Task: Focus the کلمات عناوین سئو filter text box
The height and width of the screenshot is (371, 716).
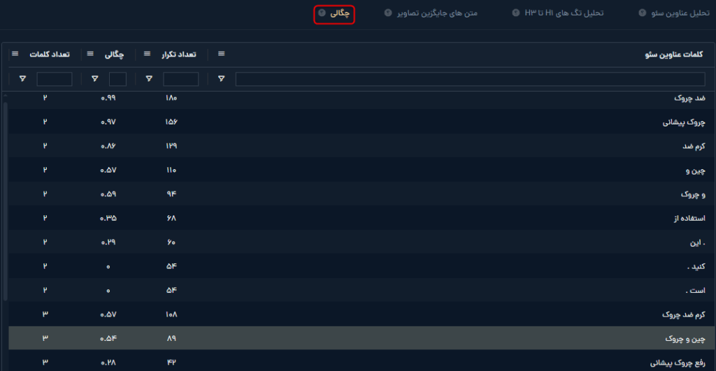Action: click(x=470, y=79)
